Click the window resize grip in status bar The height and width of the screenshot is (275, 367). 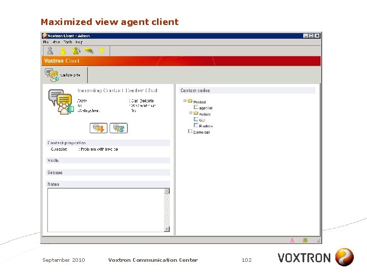(318, 240)
